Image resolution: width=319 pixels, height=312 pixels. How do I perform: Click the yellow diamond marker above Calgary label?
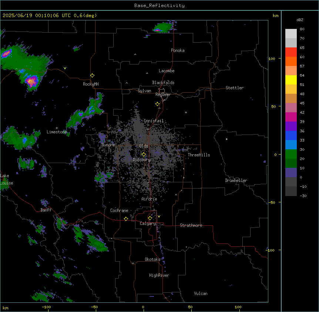pos(150,218)
